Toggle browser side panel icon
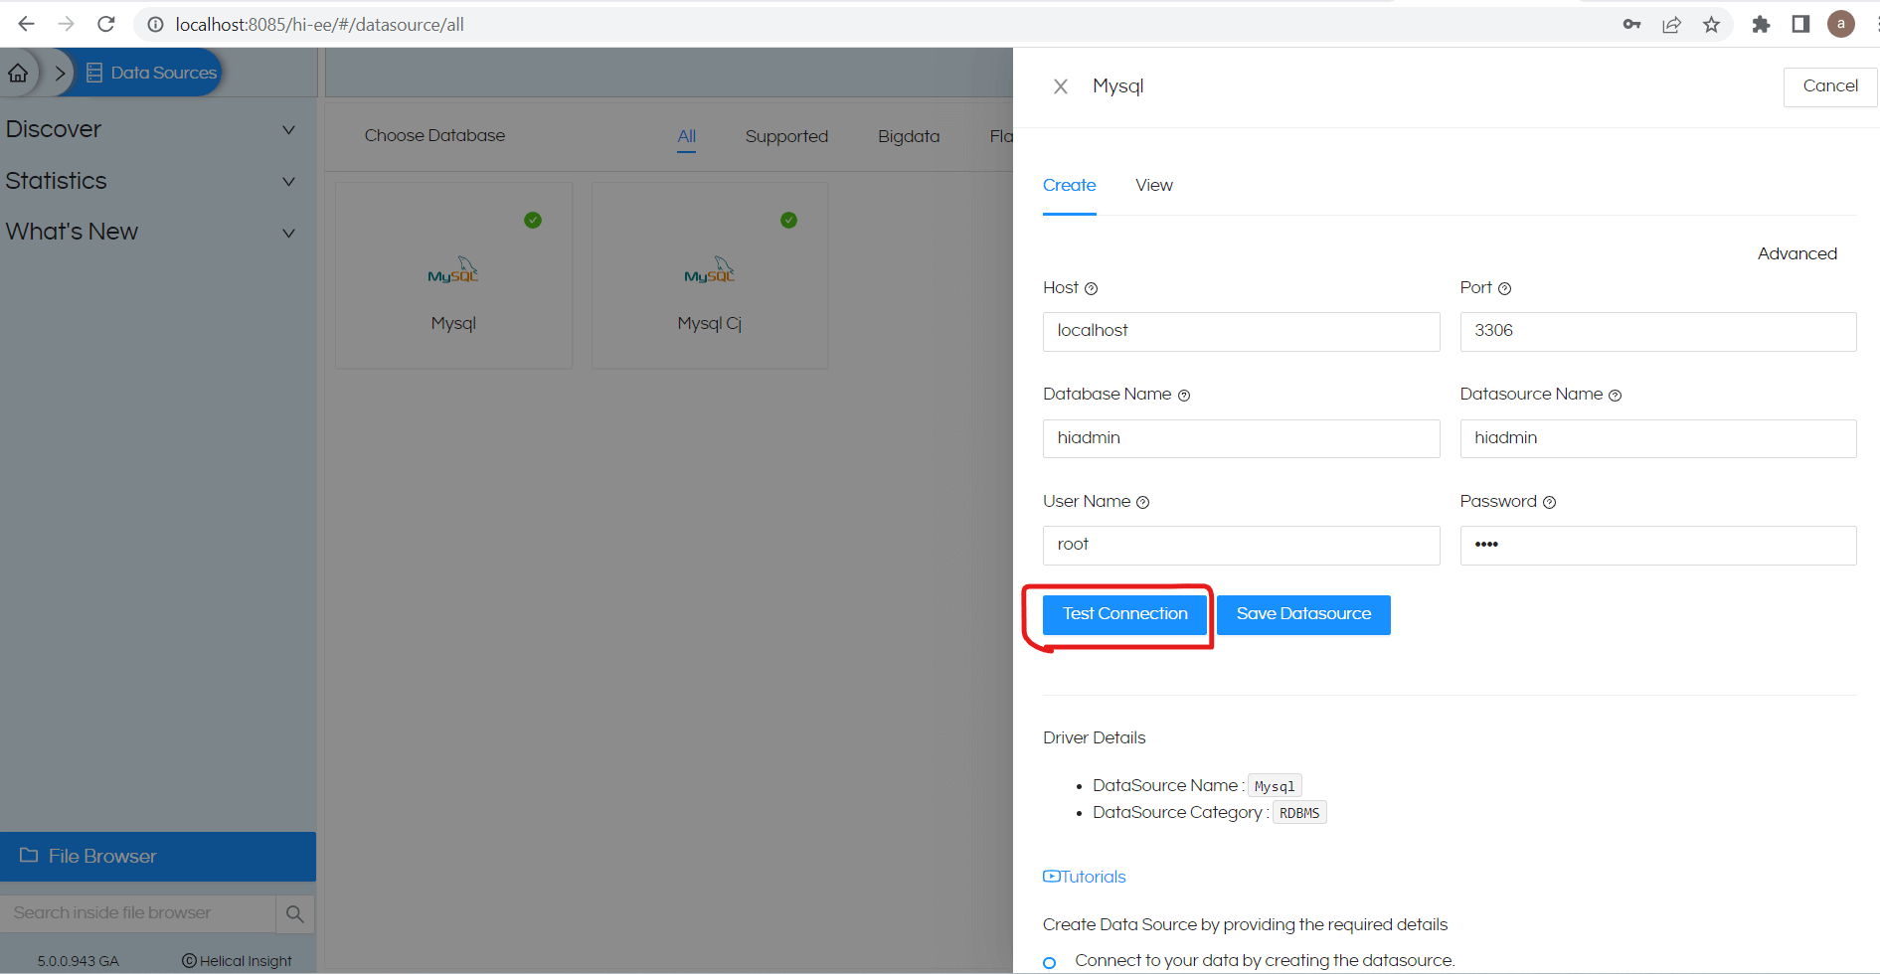This screenshot has height=974, width=1880. pyautogui.click(x=1800, y=24)
